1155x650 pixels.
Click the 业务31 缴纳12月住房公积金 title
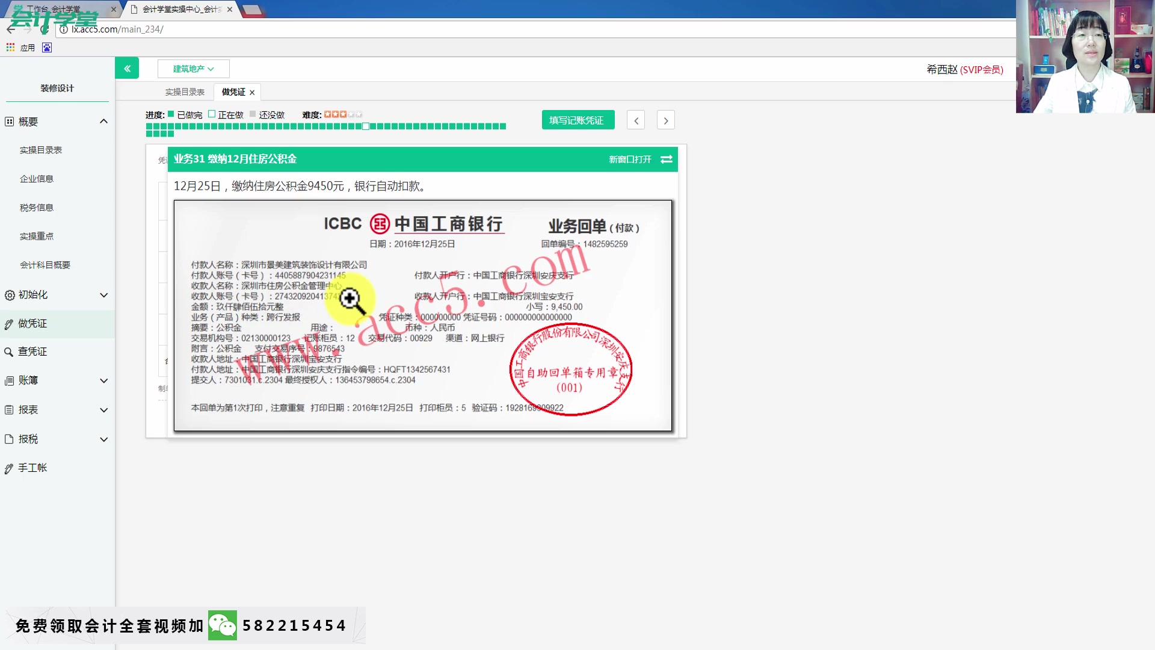(235, 159)
